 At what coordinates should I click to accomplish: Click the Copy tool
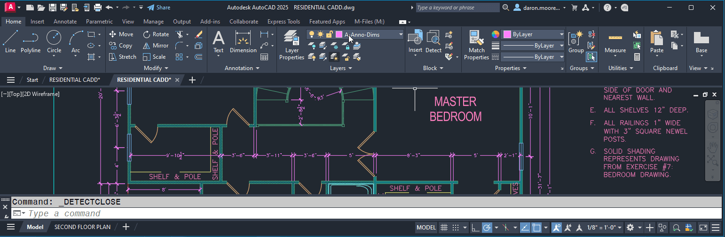pos(120,46)
